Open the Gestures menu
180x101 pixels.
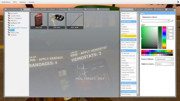coord(22,2)
